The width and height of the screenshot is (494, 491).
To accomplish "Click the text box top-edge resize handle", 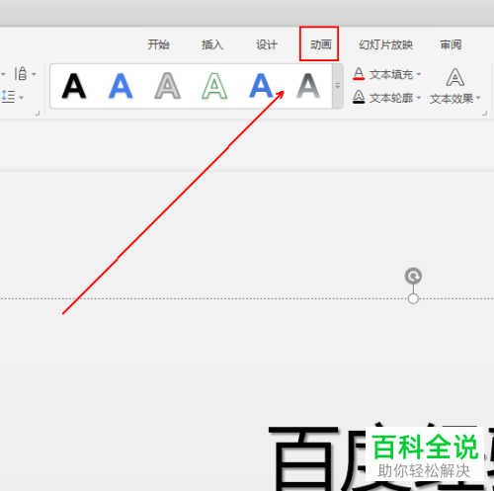I will (x=413, y=298).
